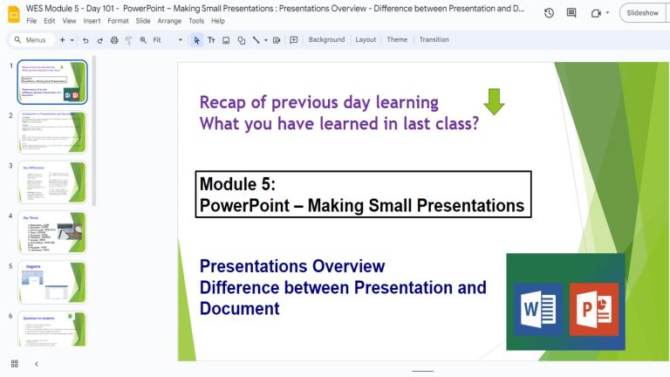Viewport: 670px width, 377px height.
Task: Click the Background button
Action: 326,39
